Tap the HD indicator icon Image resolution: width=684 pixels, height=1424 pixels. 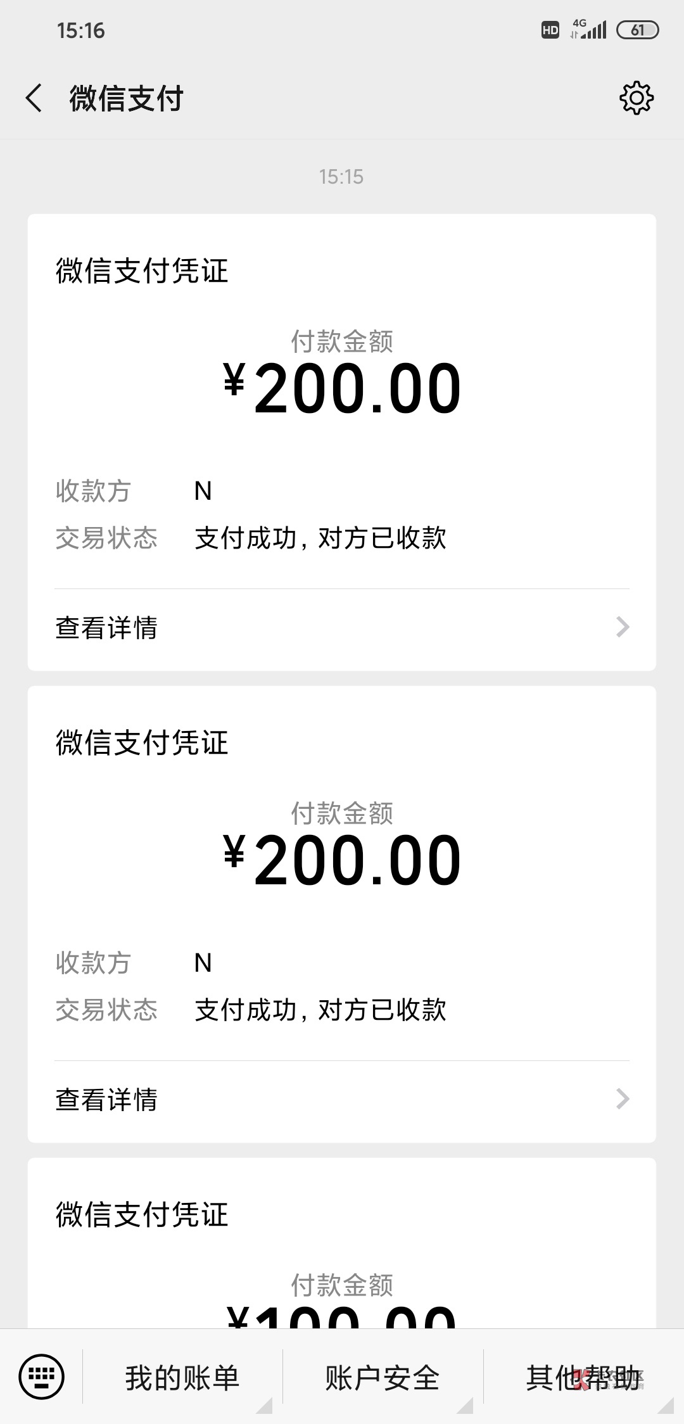(550, 30)
